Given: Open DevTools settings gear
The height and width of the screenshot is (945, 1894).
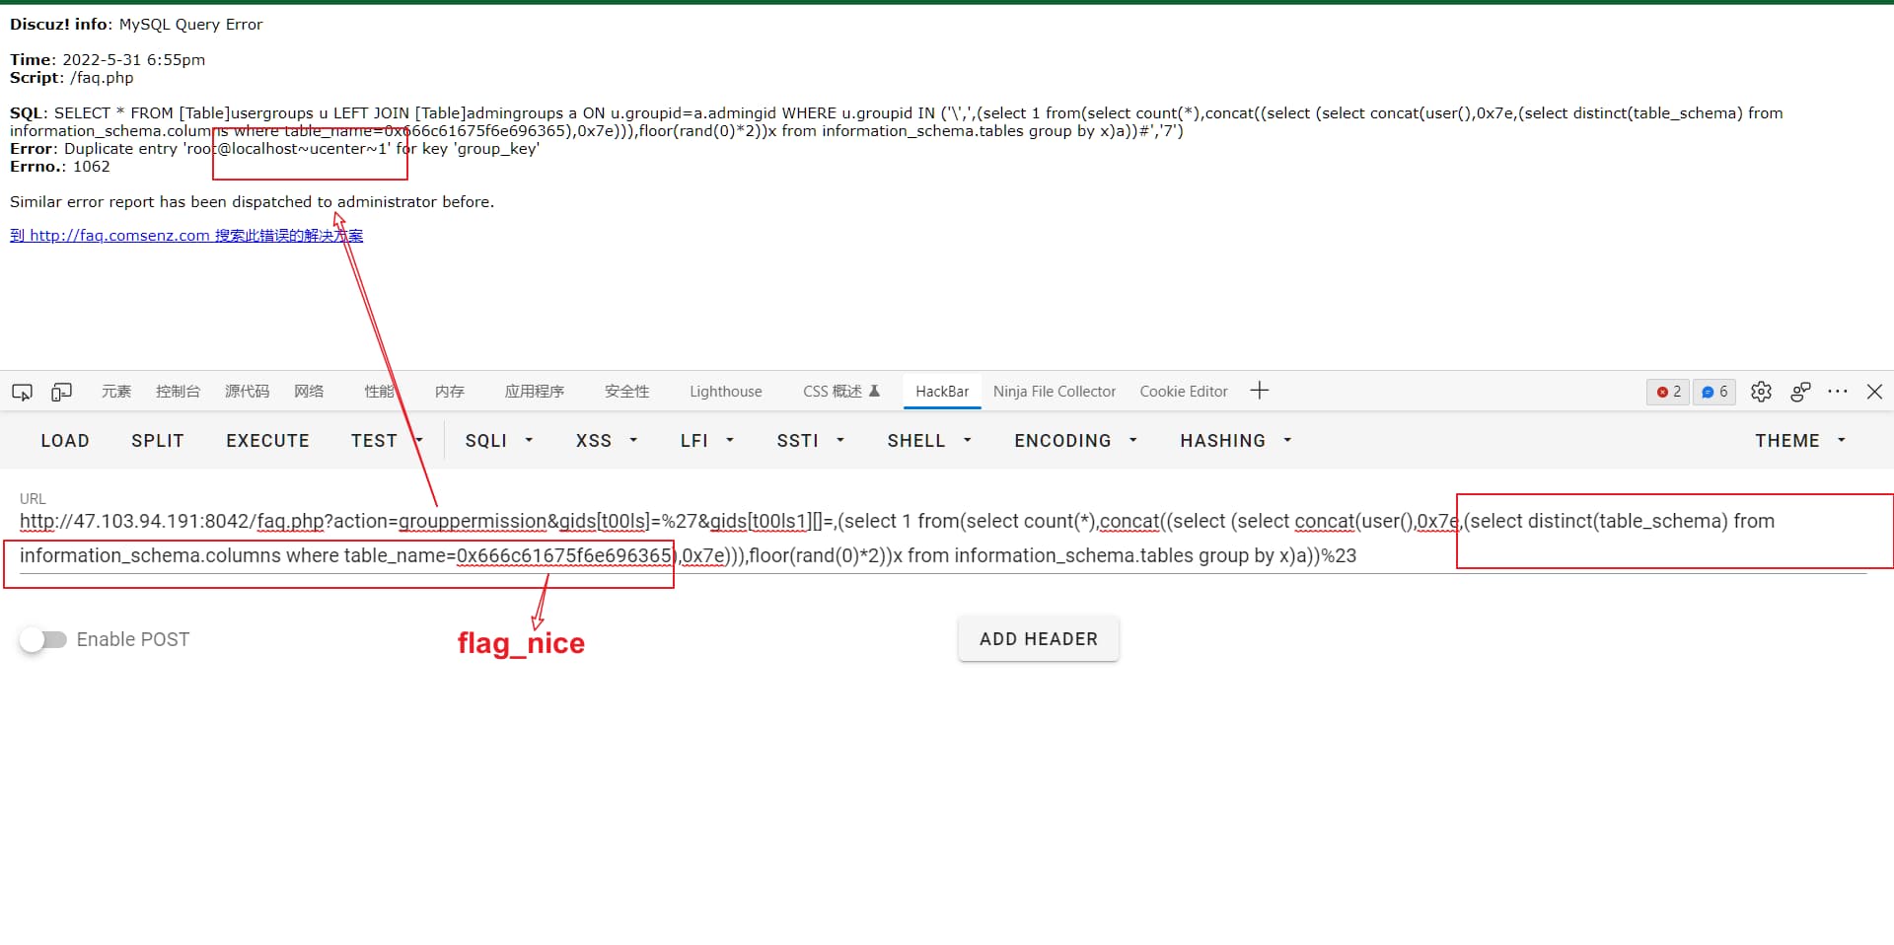Looking at the screenshot, I should (1761, 392).
